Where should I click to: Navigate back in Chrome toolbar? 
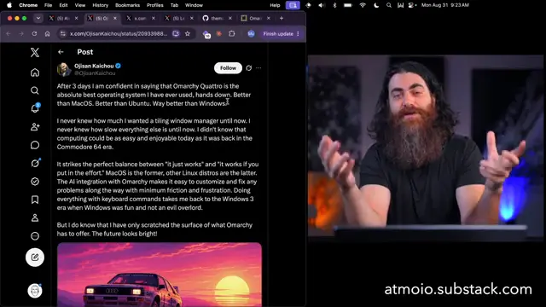pyautogui.click(x=9, y=34)
